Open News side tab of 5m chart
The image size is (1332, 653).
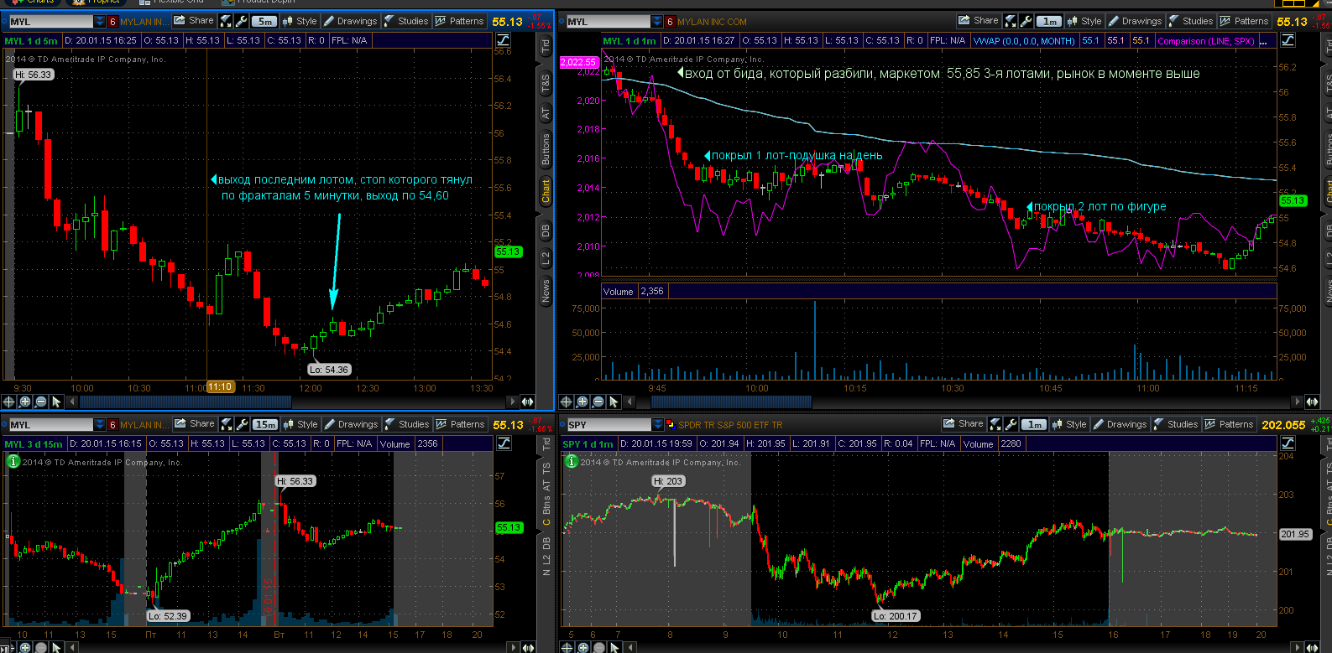click(x=546, y=291)
